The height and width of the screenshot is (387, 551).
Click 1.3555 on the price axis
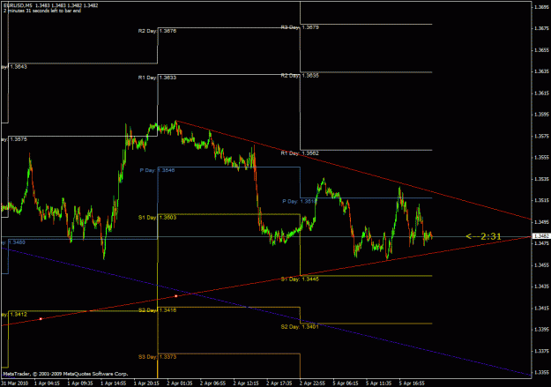pos(541,158)
